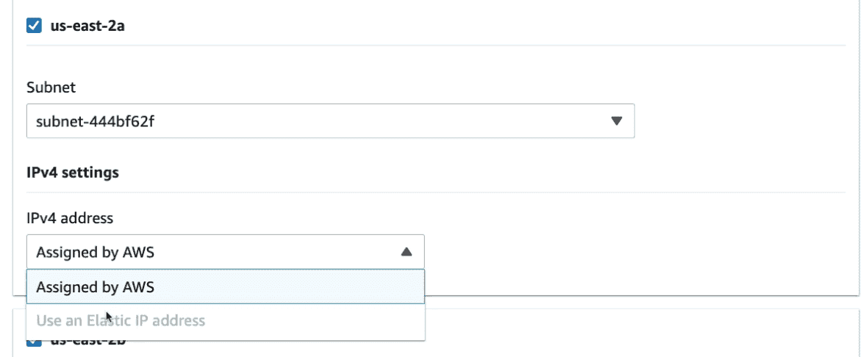Click the "IPv4 settings" section heading
Viewport: 866px width, 357px height.
(x=72, y=173)
